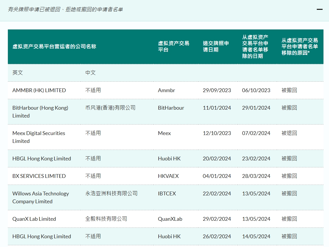Click 不适用 in the Meex row
Image resolution: width=329 pixels, height=247 pixels.
[x=93, y=133]
